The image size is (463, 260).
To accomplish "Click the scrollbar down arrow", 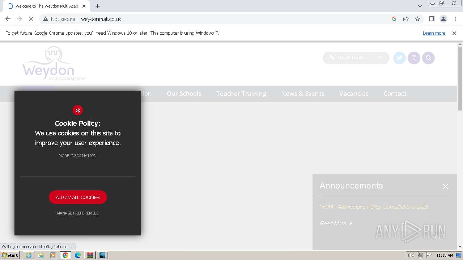I will [460, 247].
